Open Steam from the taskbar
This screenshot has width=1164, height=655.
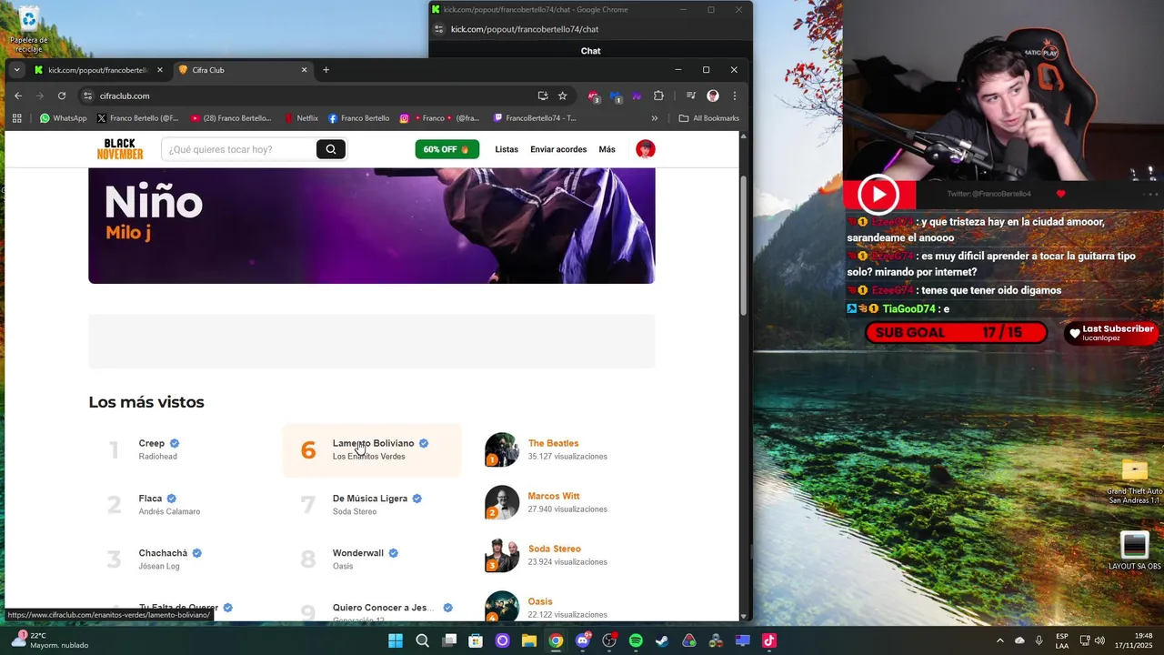pos(662,640)
